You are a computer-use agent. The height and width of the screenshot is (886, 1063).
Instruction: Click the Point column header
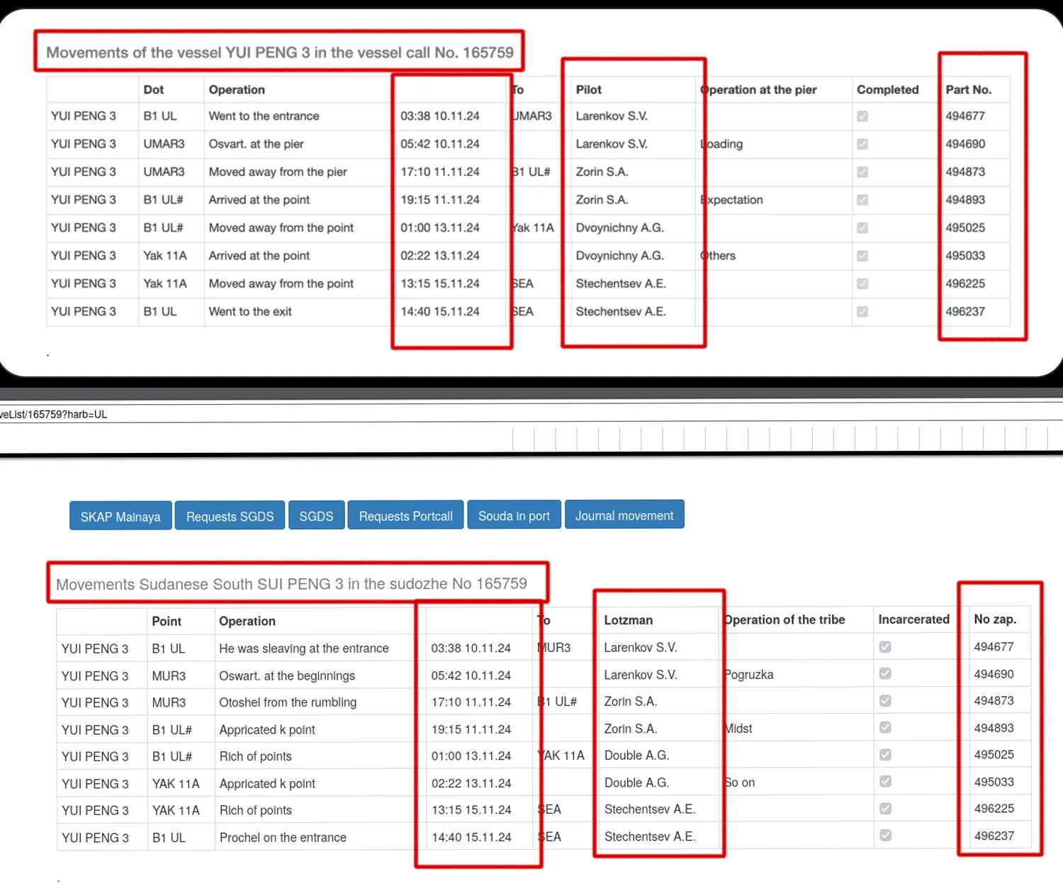point(167,622)
